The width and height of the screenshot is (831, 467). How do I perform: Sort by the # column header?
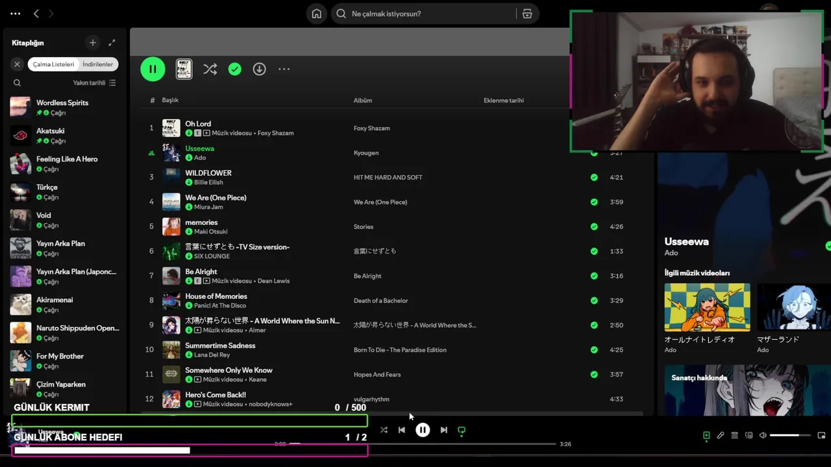[x=153, y=101]
